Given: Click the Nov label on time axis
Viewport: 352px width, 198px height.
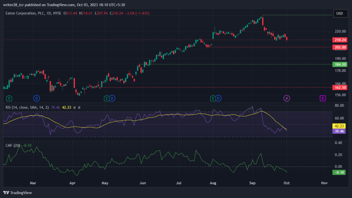Looking at the screenshot, I should pos(324,183).
